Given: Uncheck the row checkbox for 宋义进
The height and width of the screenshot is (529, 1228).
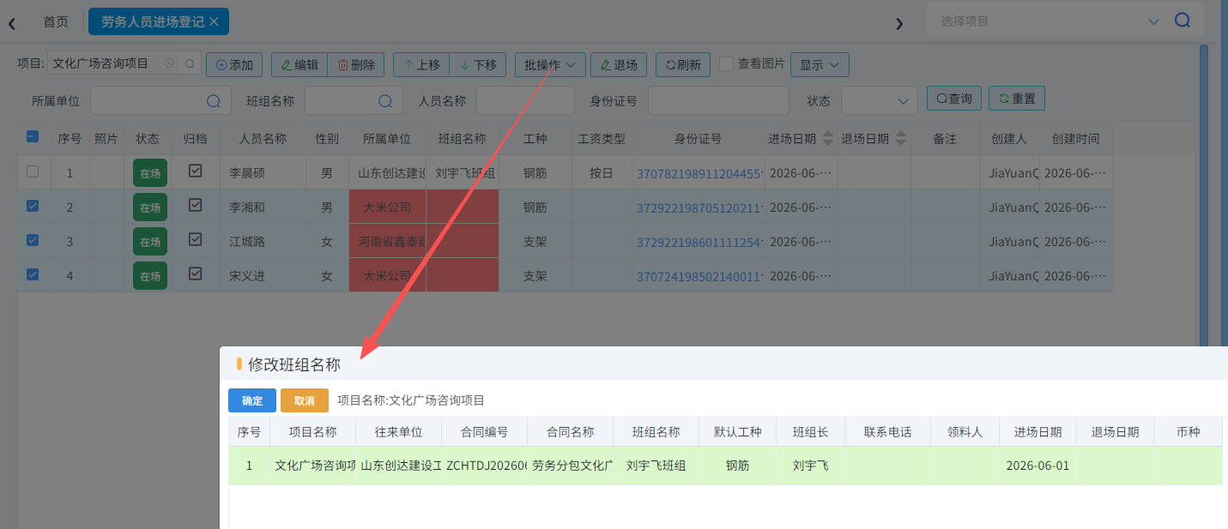Looking at the screenshot, I should tap(33, 274).
